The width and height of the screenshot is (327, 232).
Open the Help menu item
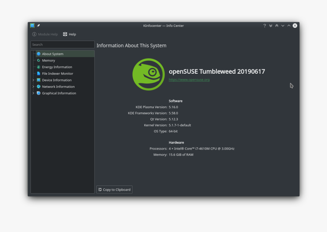[x=69, y=34]
